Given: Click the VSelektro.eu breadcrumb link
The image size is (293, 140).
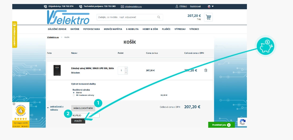Looking at the screenshot, I should click(53, 37).
